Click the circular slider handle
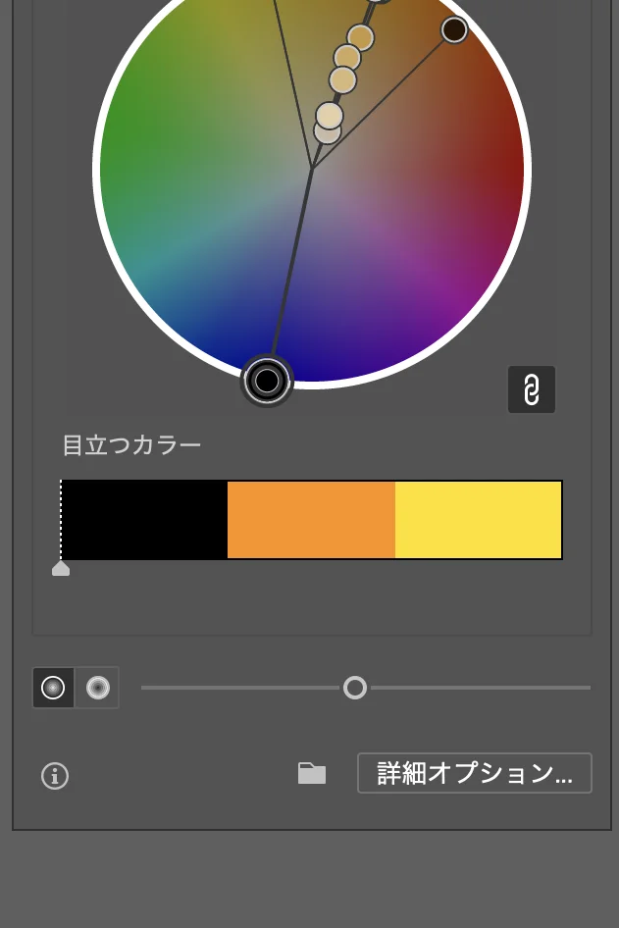 [x=355, y=688]
